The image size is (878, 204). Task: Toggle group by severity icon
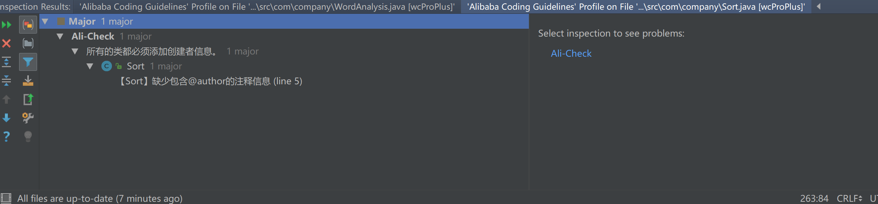[x=28, y=25]
